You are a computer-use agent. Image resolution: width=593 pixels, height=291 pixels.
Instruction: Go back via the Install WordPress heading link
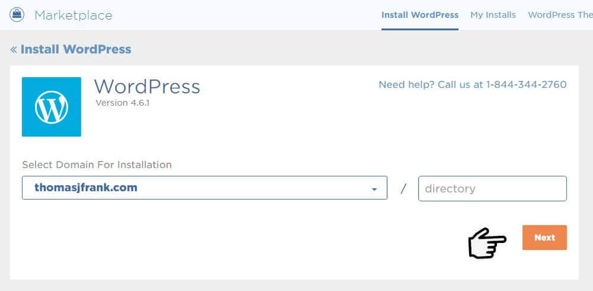(76, 49)
